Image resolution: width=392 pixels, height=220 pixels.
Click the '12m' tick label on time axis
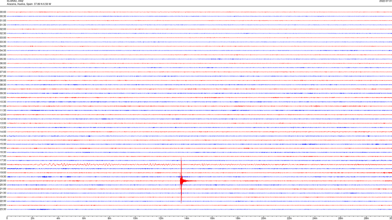pyautogui.click(x=161, y=218)
